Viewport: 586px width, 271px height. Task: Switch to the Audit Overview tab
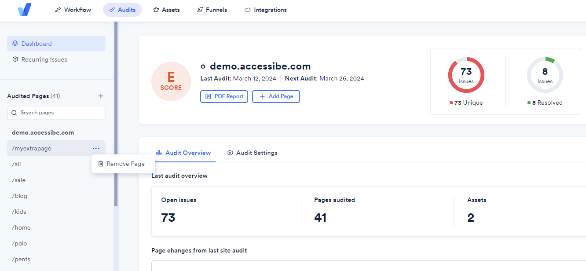tap(183, 153)
